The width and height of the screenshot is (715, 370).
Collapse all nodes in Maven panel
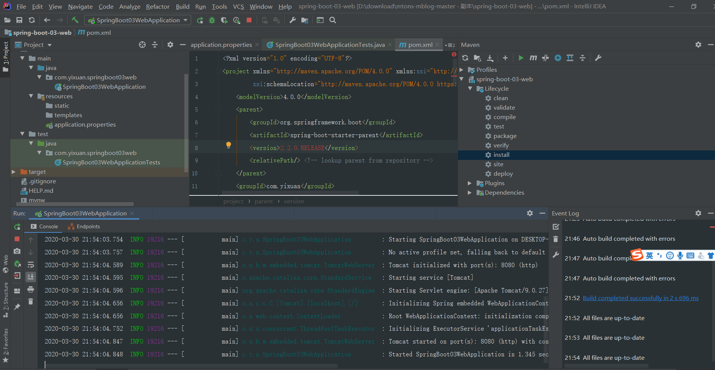(583, 58)
